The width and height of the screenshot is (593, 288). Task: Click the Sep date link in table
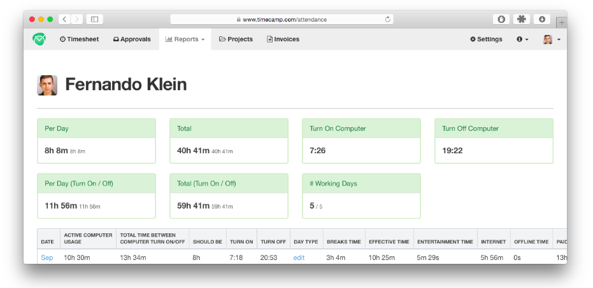47,257
